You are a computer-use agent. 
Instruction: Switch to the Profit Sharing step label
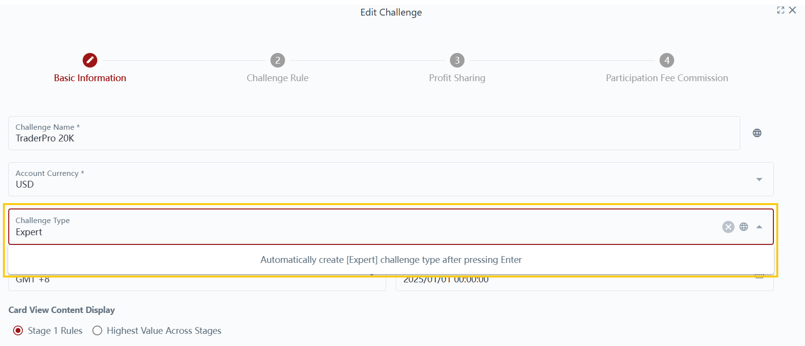[x=457, y=78]
